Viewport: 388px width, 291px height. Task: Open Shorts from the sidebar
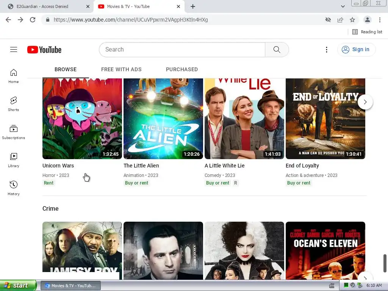[x=14, y=104]
